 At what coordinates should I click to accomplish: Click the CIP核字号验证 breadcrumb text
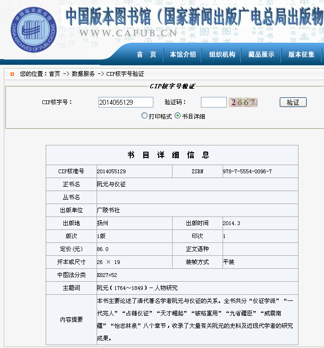tap(125, 74)
